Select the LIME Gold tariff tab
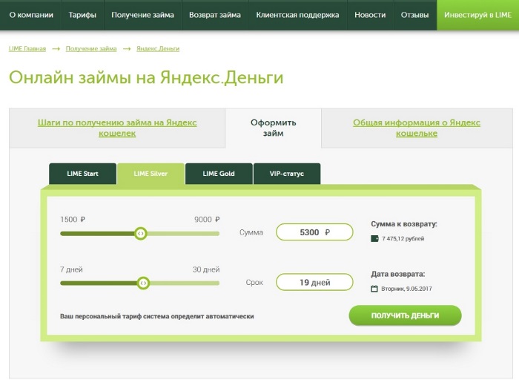The height and width of the screenshot is (380, 519). tap(219, 174)
